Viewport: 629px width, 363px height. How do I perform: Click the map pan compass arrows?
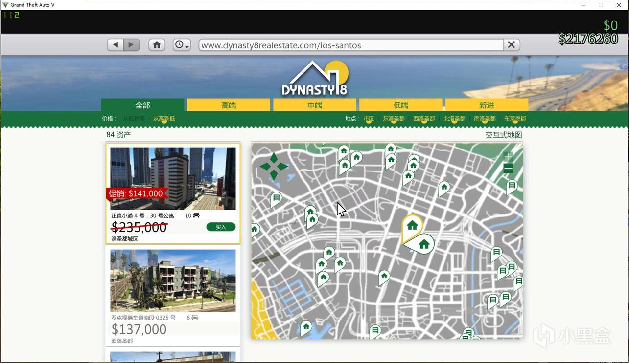tap(274, 167)
